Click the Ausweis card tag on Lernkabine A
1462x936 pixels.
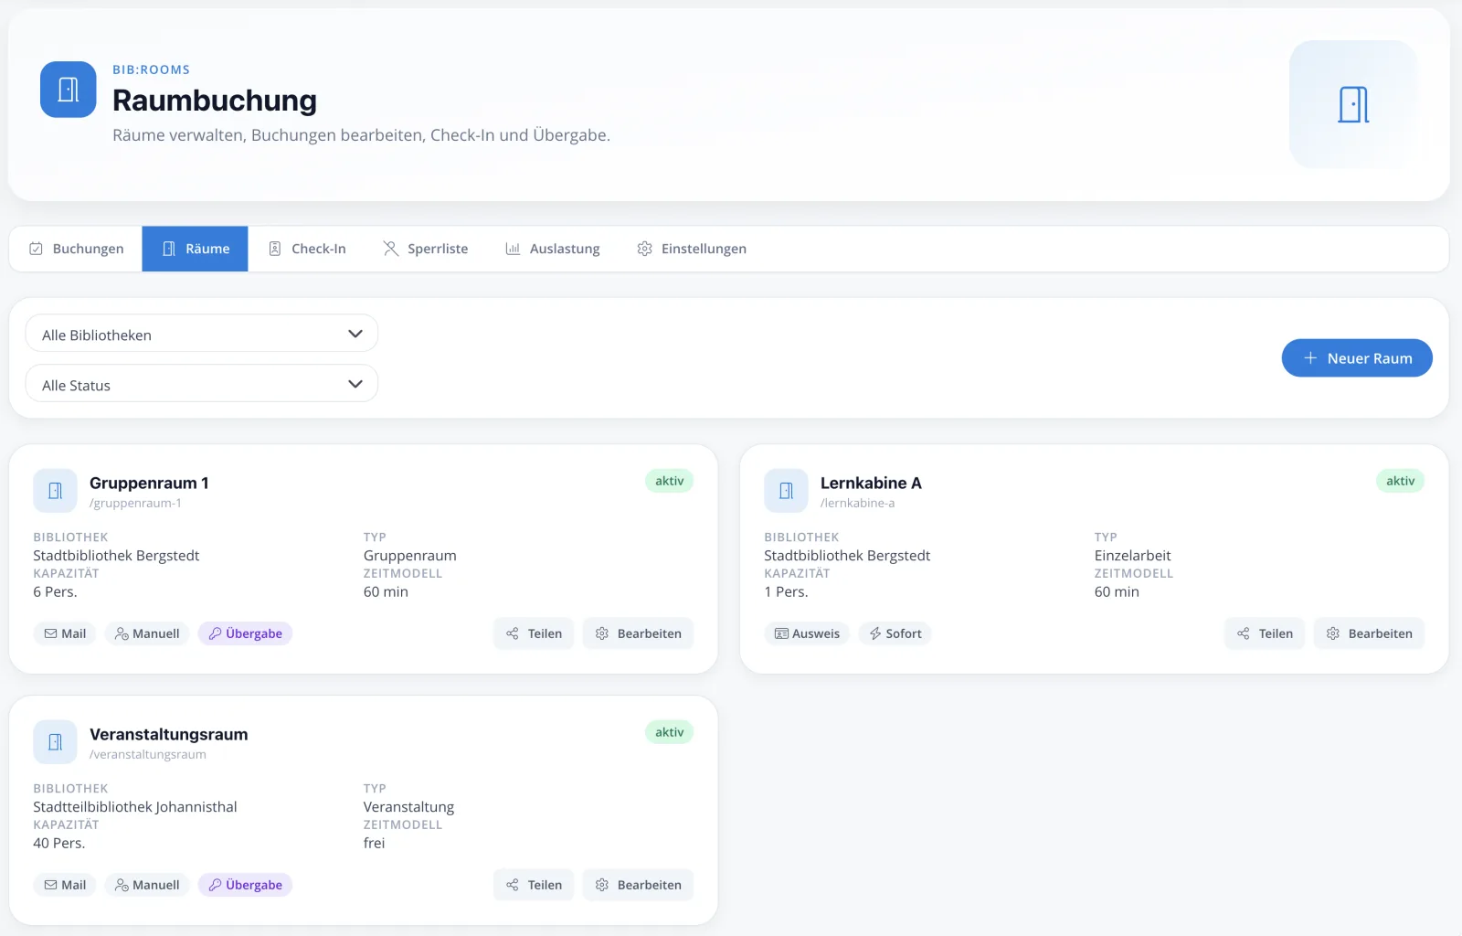point(807,633)
